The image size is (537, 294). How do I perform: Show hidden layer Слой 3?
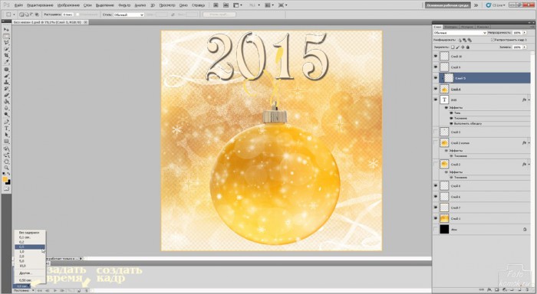[x=436, y=132]
